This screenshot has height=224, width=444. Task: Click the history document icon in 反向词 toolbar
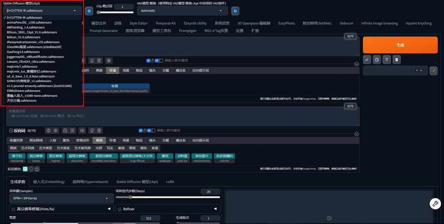(65, 130)
